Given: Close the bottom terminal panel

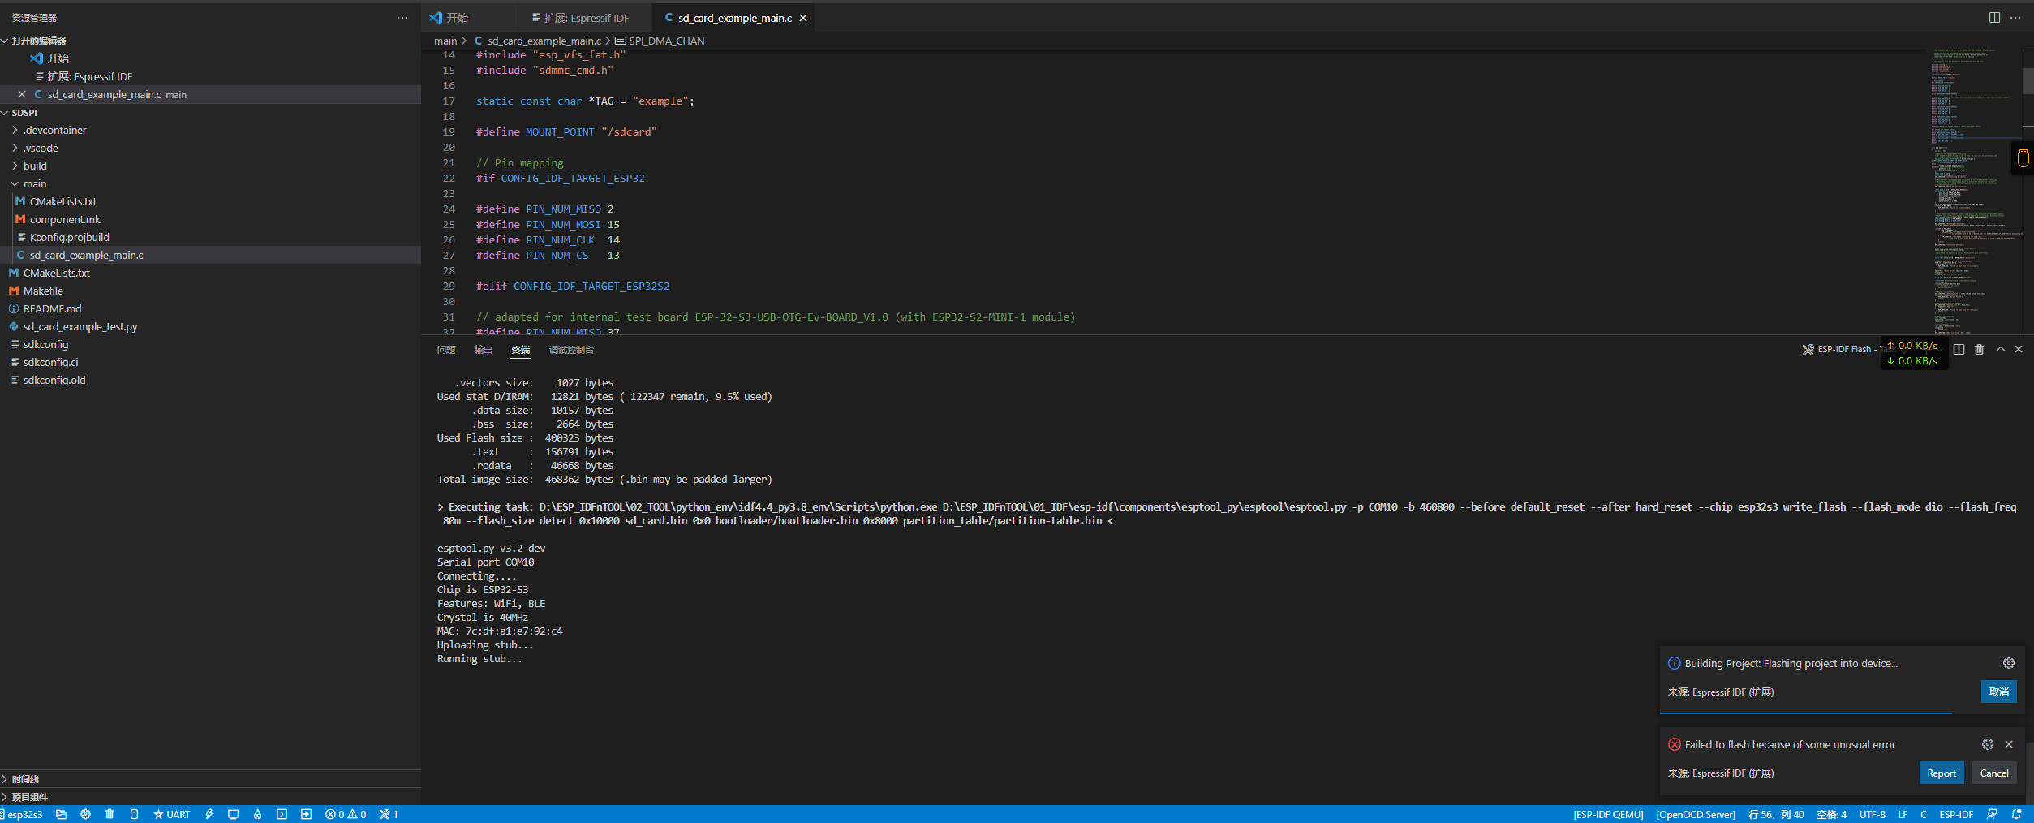Looking at the screenshot, I should point(2019,350).
